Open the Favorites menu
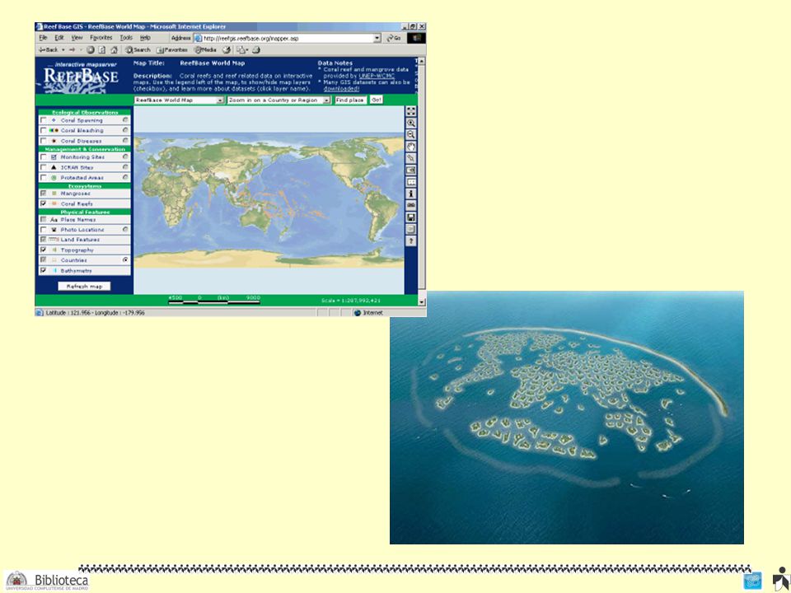 tap(101, 38)
